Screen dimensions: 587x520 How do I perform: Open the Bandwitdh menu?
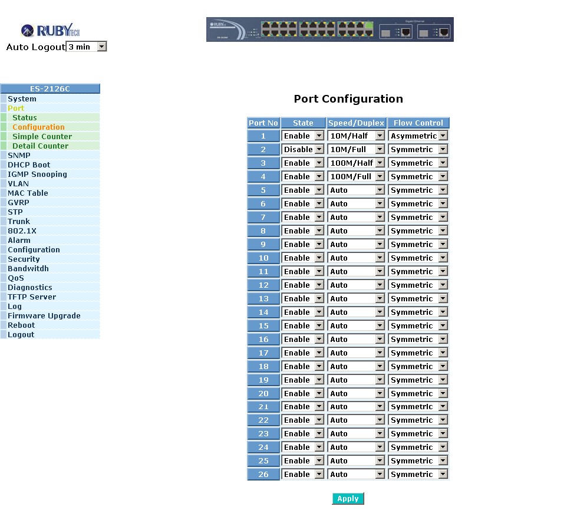click(28, 268)
